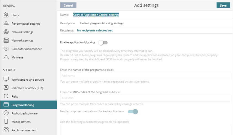Click the Add name input field

click(145, 76)
